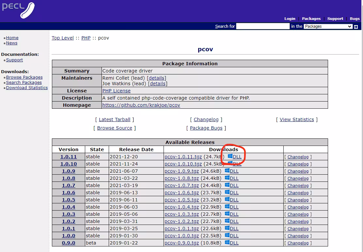The width and height of the screenshot is (363, 252).
Task: Open the Changelog link above the releases table
Action: (206, 120)
